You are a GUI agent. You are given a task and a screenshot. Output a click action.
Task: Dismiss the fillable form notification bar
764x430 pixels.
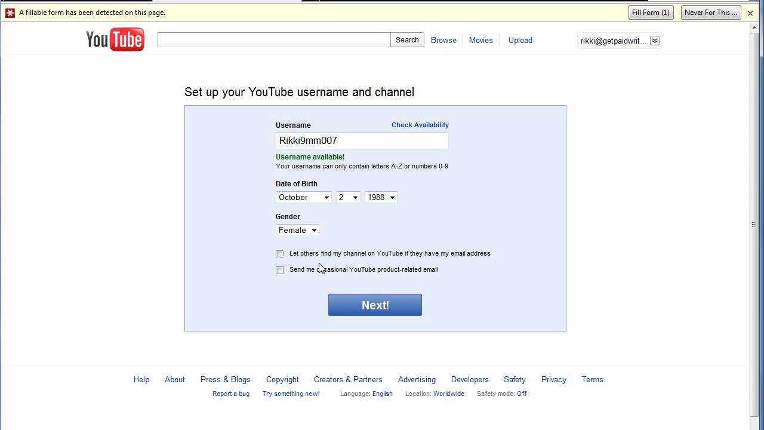(750, 13)
